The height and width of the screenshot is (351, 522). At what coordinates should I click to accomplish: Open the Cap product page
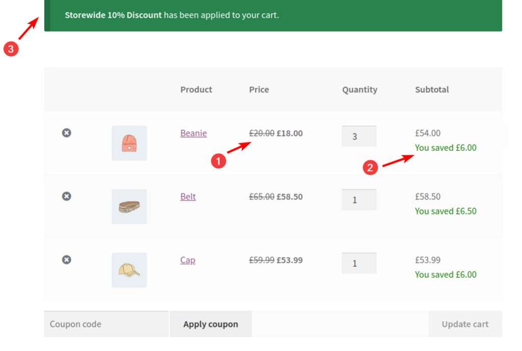click(188, 260)
